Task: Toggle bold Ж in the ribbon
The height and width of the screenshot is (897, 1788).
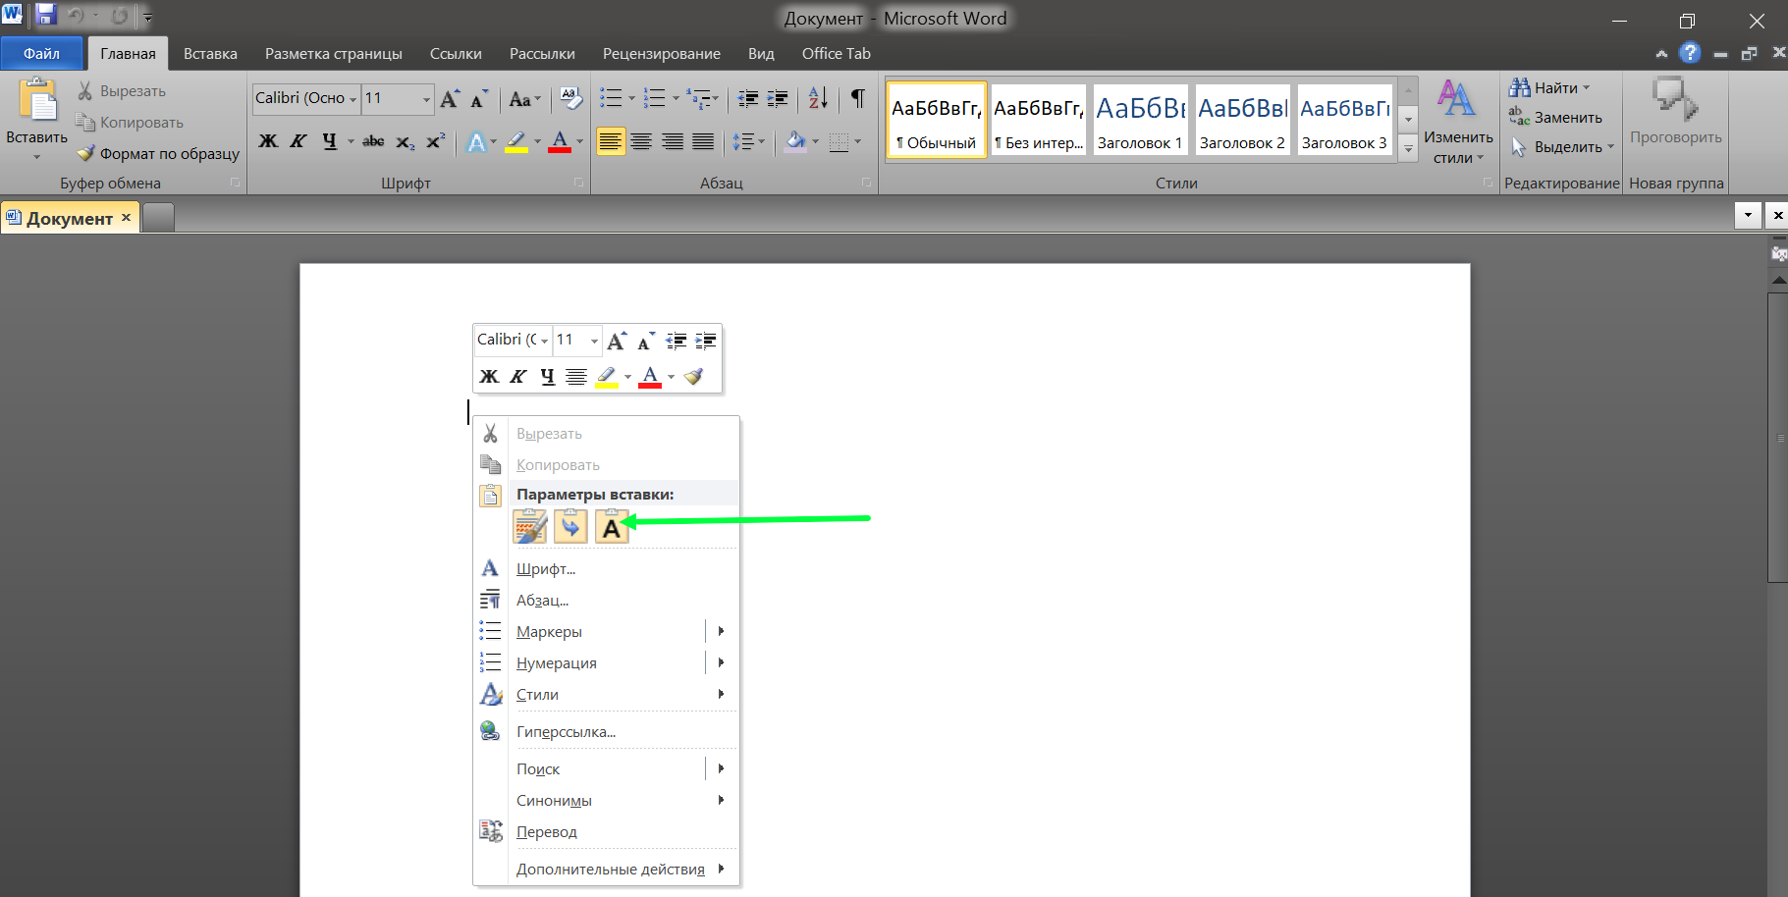Action: pos(268,142)
